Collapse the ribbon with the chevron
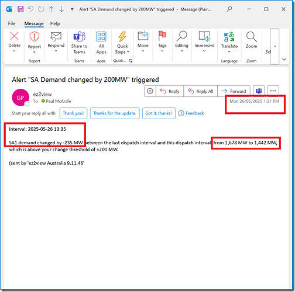Image resolution: width=295 pixels, height=292 pixels. pyautogui.click(x=284, y=60)
